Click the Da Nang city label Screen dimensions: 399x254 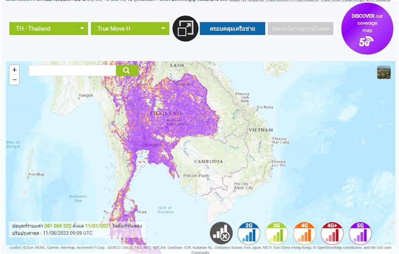coord(265,107)
